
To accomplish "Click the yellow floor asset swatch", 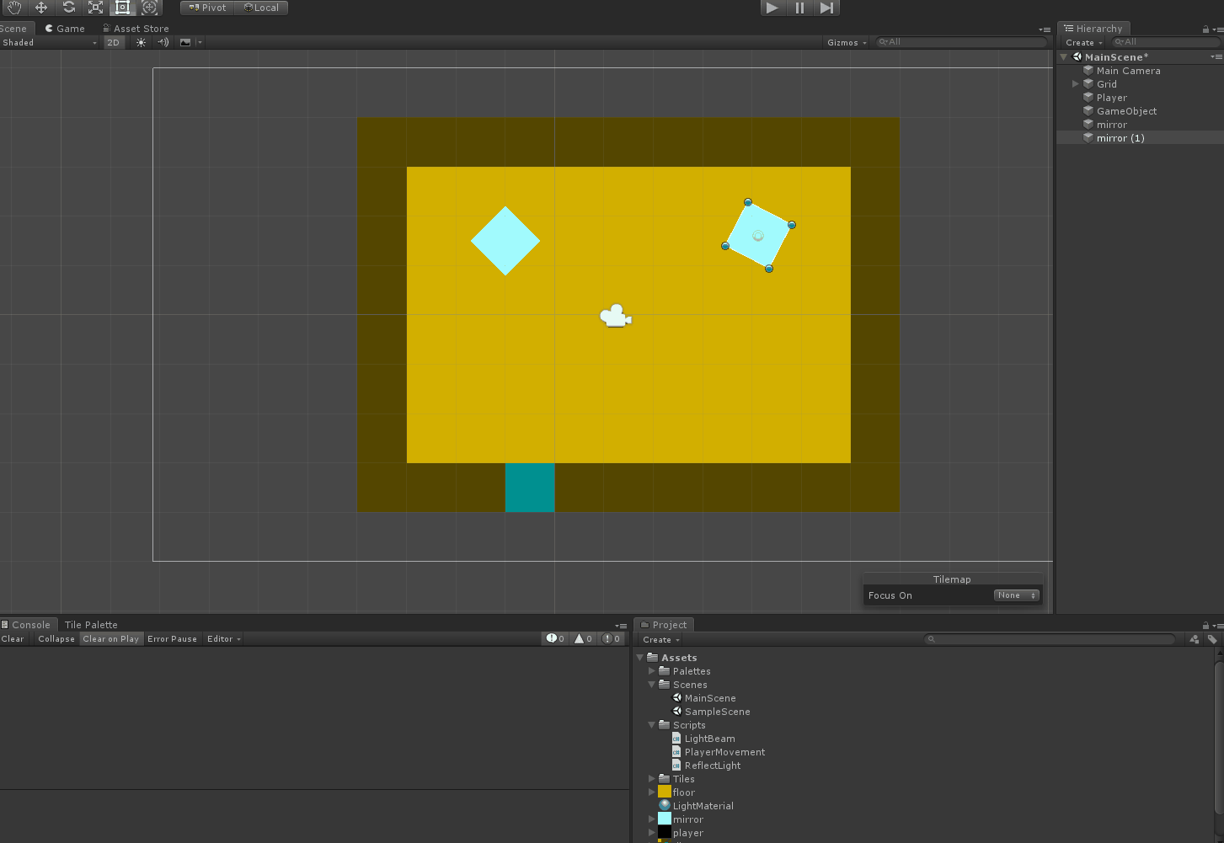I will pyautogui.click(x=665, y=792).
